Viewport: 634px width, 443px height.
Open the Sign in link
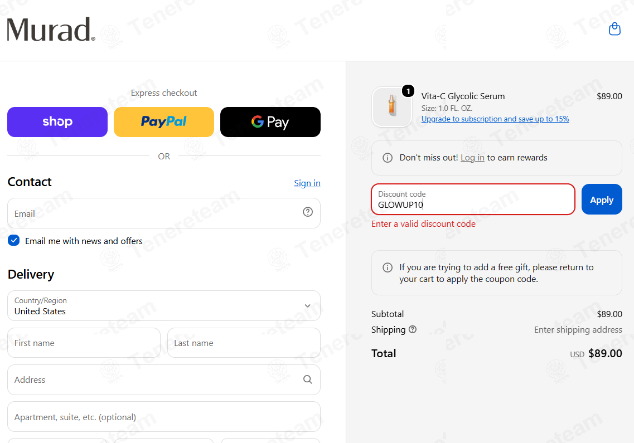point(307,183)
